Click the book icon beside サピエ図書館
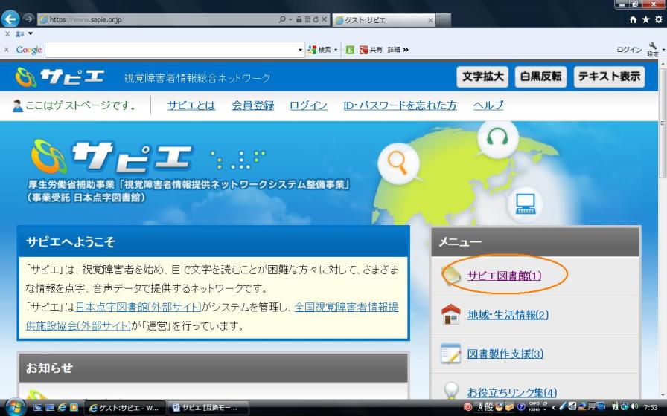 pos(451,276)
